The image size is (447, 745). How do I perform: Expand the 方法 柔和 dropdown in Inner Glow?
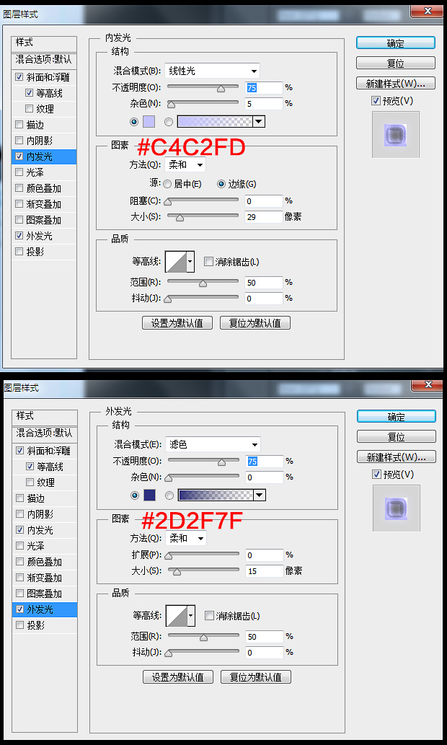coord(185,165)
